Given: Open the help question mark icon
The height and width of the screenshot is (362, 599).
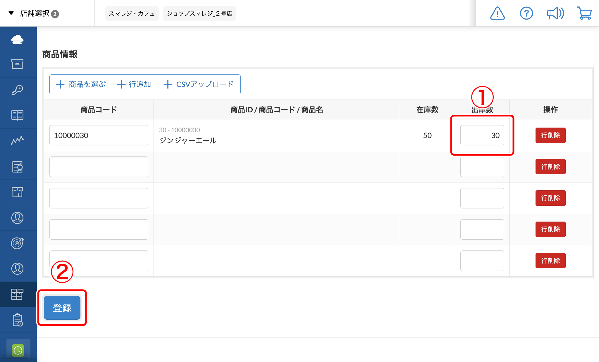Looking at the screenshot, I should [526, 13].
